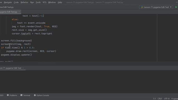Open the Code menu

click(16, 2)
